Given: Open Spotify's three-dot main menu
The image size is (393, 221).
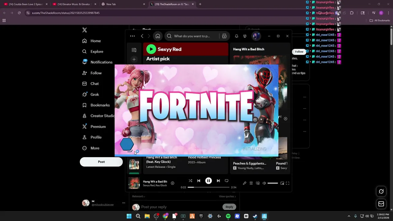Looking at the screenshot, I should click(x=132, y=36).
